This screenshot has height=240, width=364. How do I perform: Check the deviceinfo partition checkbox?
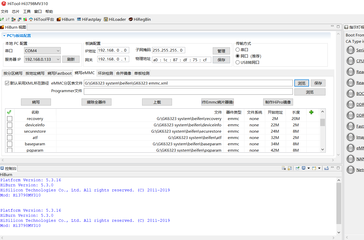click(x=10, y=125)
